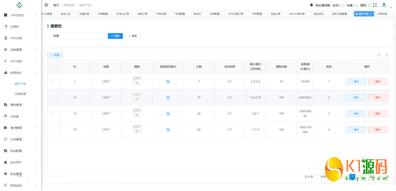Viewport: 396px width, 191px height.
Task: Tick the select-all checkbox in table header
Action: [x=53, y=66]
